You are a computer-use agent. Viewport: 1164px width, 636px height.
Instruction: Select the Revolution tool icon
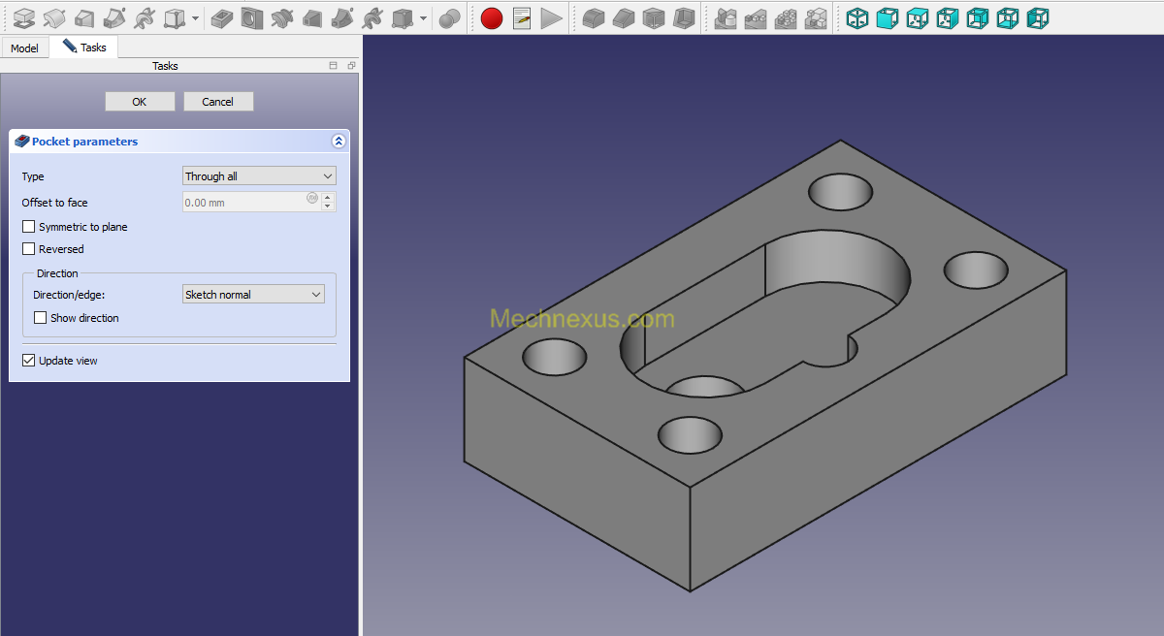[54, 17]
